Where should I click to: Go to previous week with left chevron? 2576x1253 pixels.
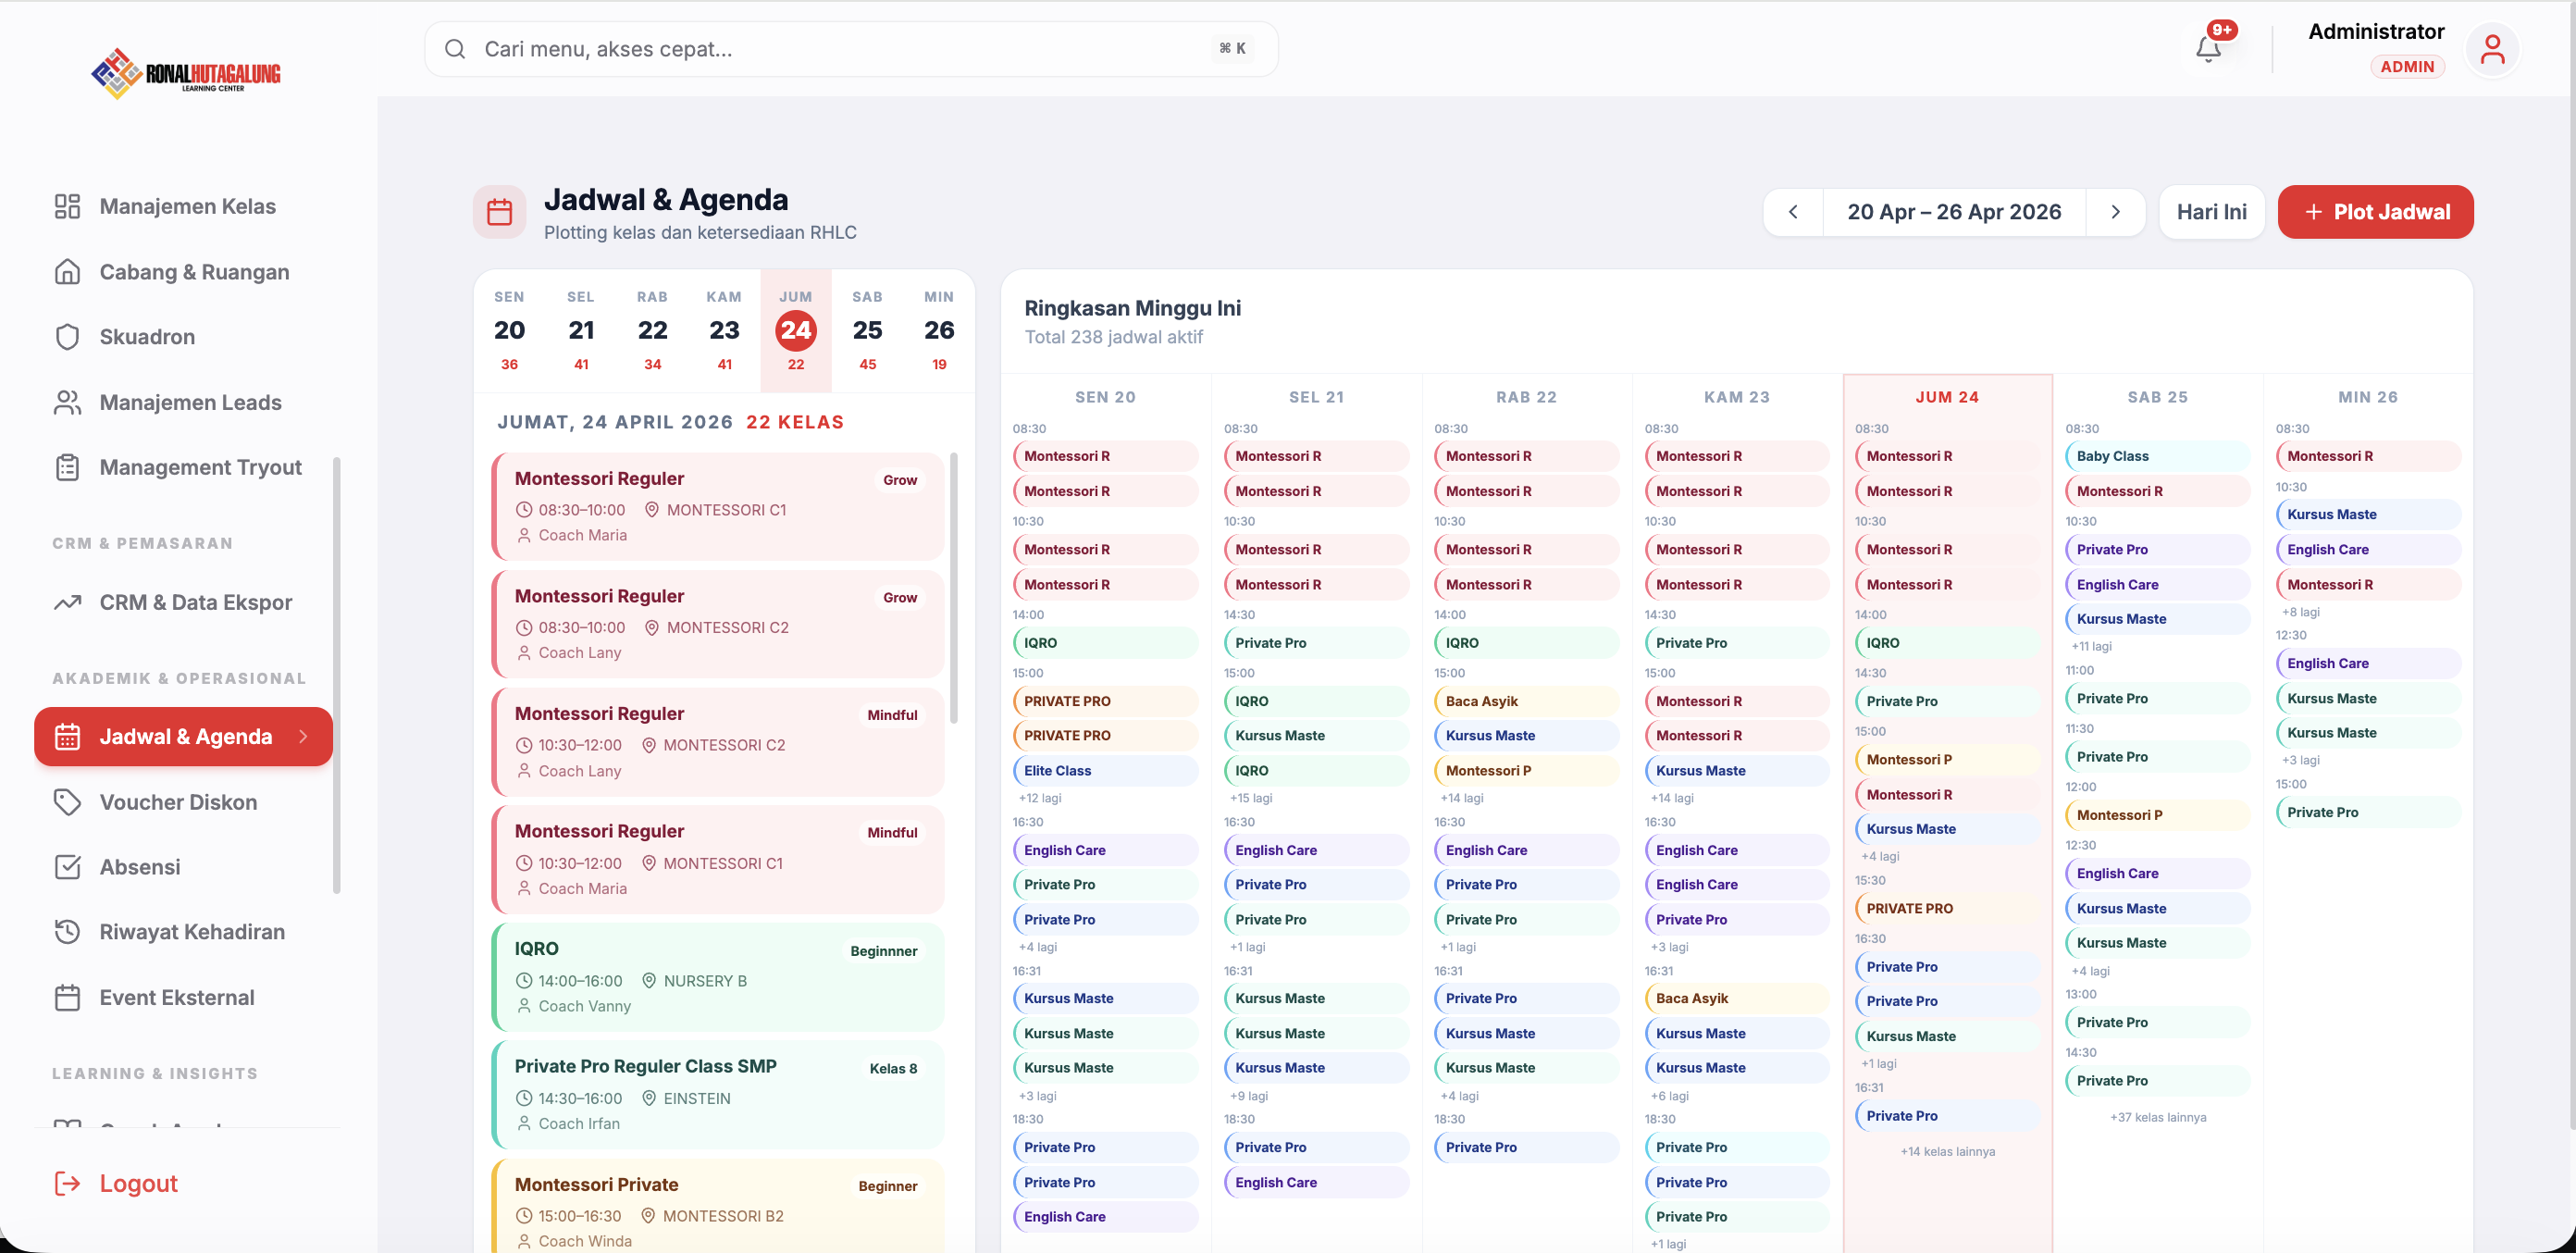pos(1793,212)
